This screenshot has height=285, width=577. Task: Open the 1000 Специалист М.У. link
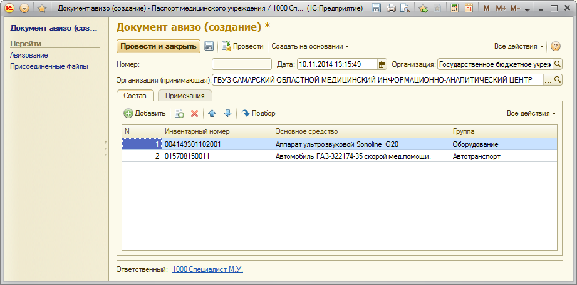point(207,269)
